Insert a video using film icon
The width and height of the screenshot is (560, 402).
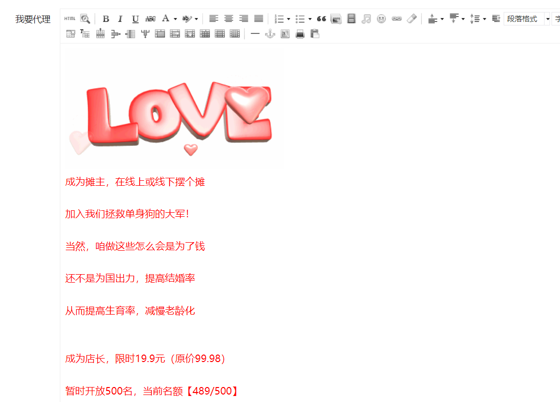(x=352, y=19)
